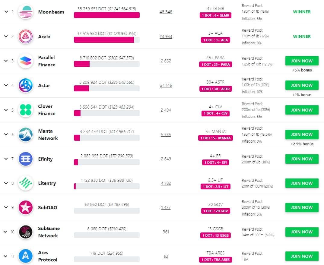
Task: Open the SubDAO pink star icon
Action: click(26, 207)
